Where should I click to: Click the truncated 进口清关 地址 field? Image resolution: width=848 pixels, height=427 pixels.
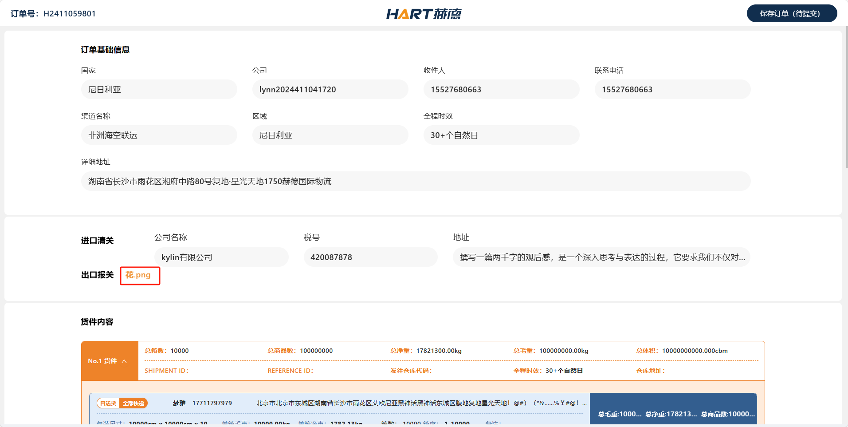pos(601,257)
